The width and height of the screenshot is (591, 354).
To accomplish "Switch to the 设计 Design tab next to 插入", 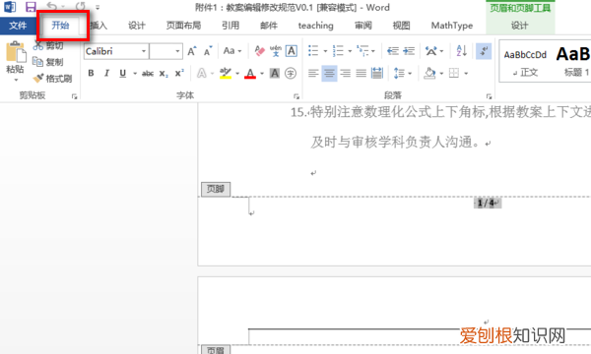I will pos(137,26).
